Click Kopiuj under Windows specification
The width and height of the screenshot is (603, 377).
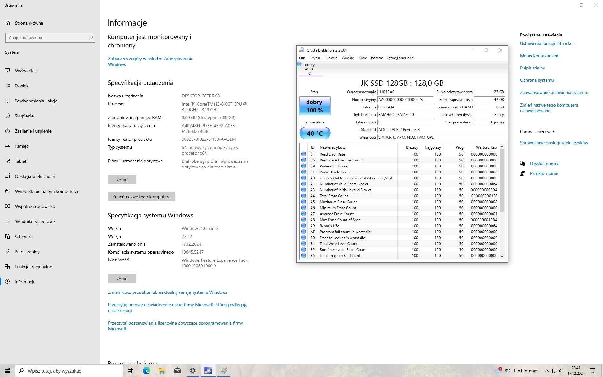tap(122, 279)
